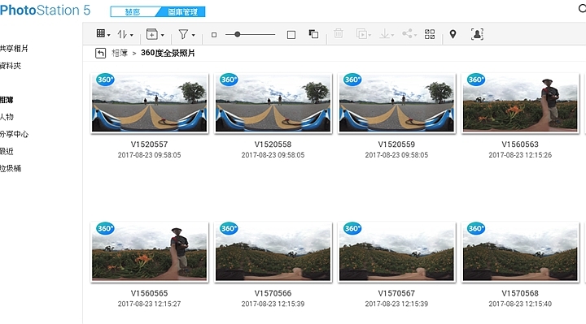Open the download dropdown

387,34
